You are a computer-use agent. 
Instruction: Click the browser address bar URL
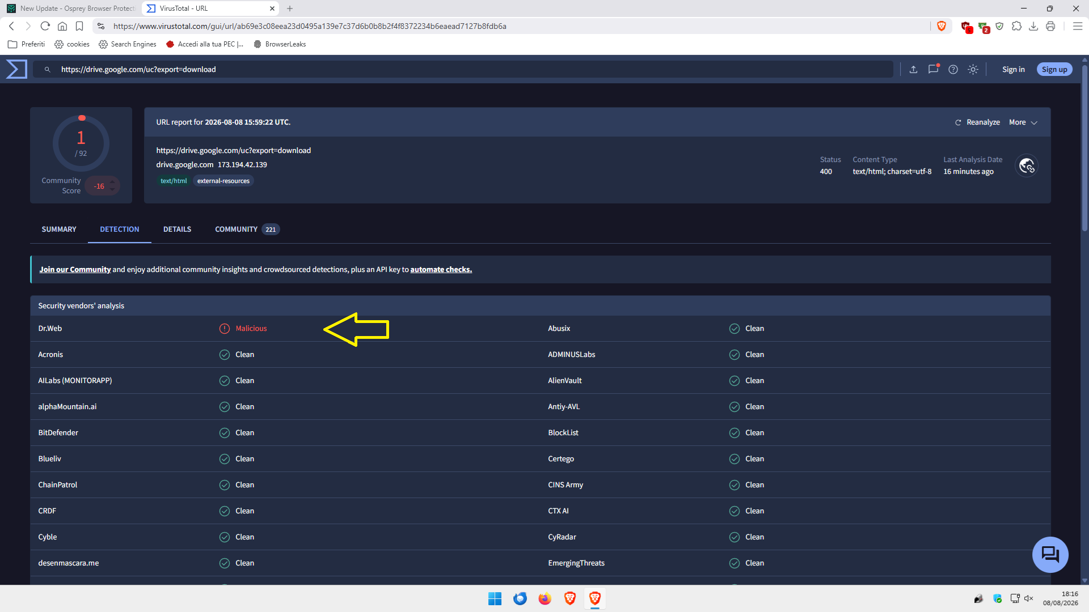310,26
